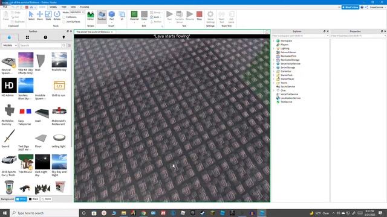
Task: Click the Explorer filter workspace field
Action: coord(300,36)
